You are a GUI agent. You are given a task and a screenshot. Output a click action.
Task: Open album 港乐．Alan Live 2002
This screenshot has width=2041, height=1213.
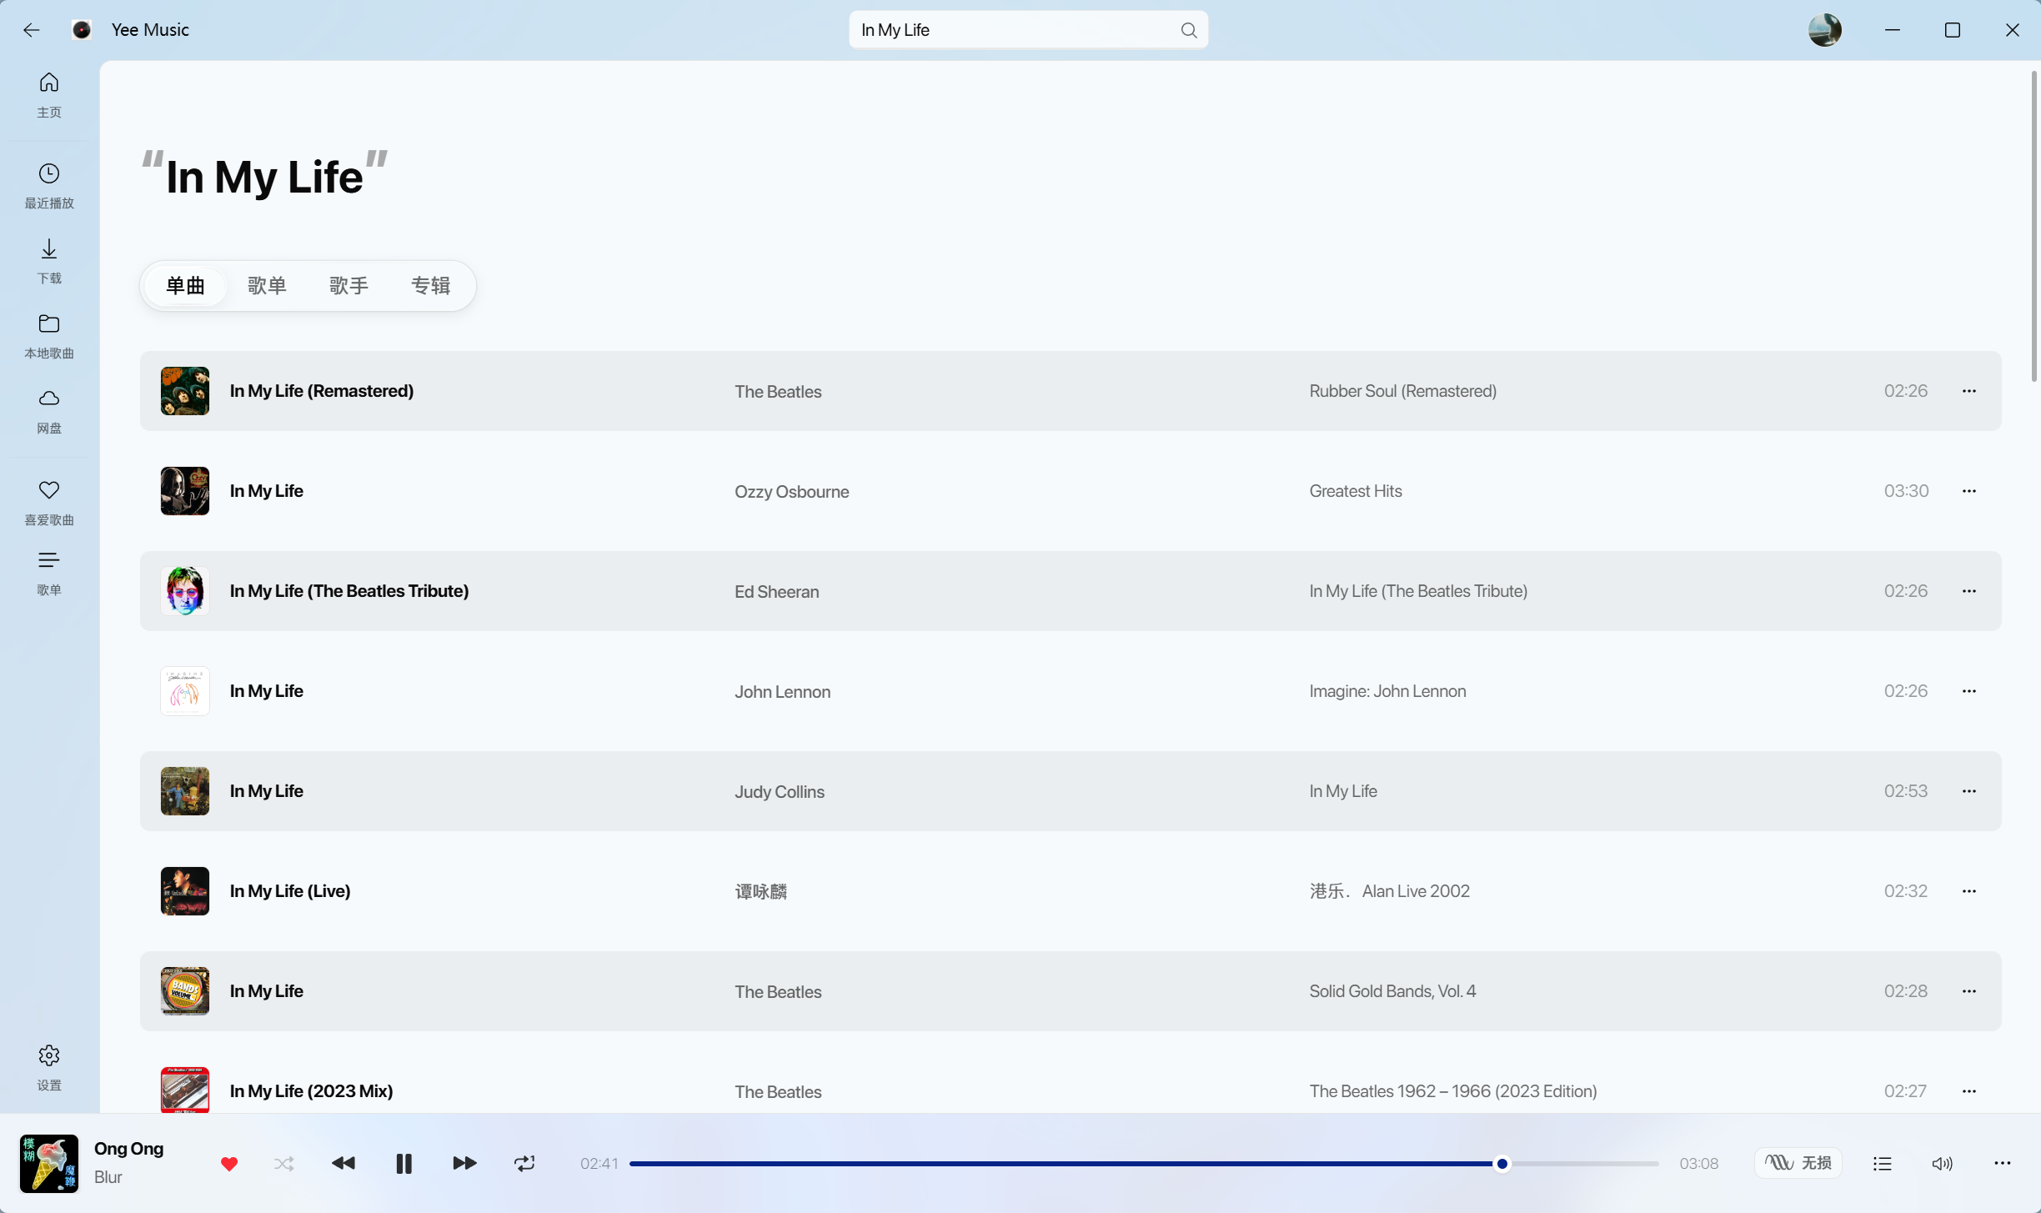1389,891
